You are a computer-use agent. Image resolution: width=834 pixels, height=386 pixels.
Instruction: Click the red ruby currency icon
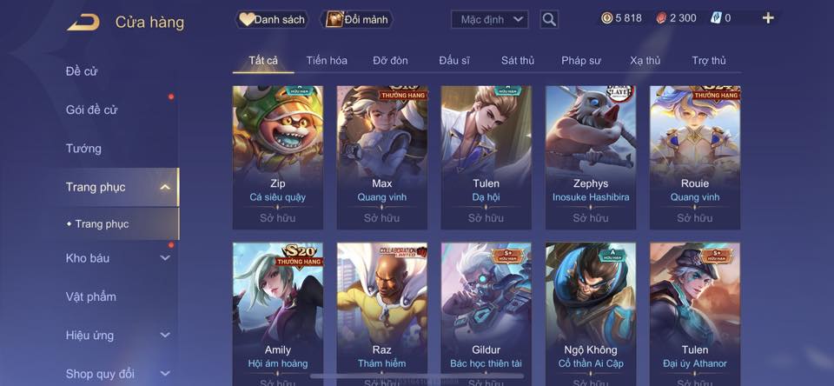click(x=661, y=18)
